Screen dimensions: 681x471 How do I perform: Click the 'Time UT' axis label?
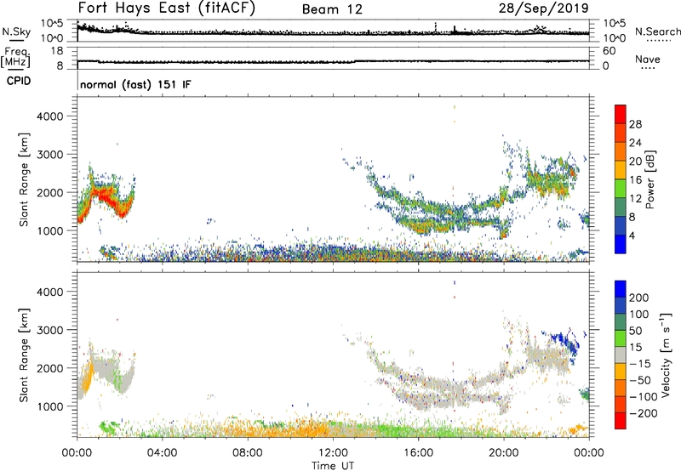(333, 466)
